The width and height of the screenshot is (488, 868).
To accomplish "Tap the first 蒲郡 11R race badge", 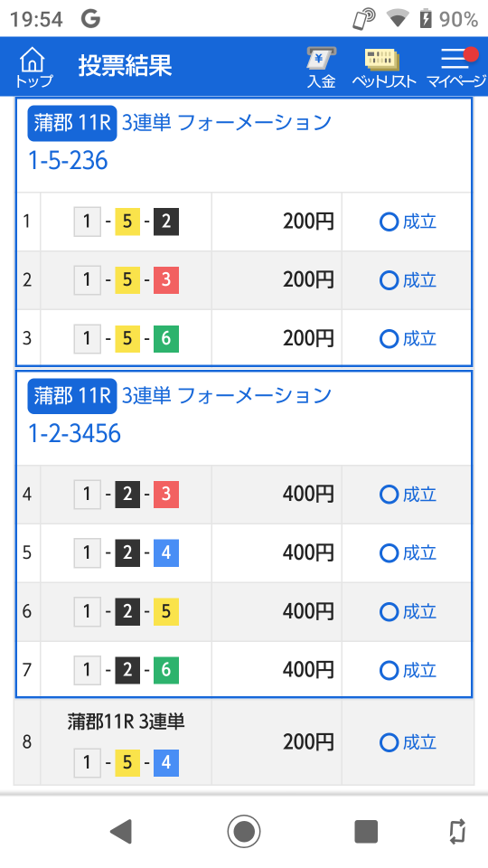I will 72,123.
